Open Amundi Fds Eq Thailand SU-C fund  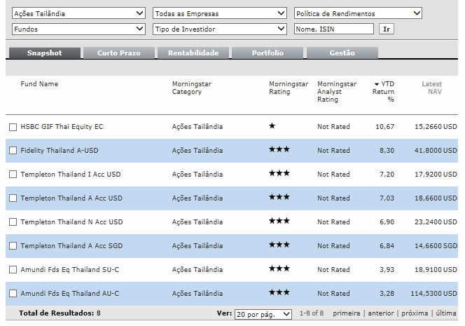(70, 270)
